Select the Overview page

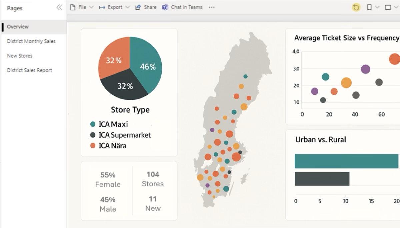(x=18, y=27)
